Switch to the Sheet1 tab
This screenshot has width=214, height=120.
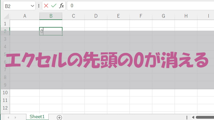(37, 117)
